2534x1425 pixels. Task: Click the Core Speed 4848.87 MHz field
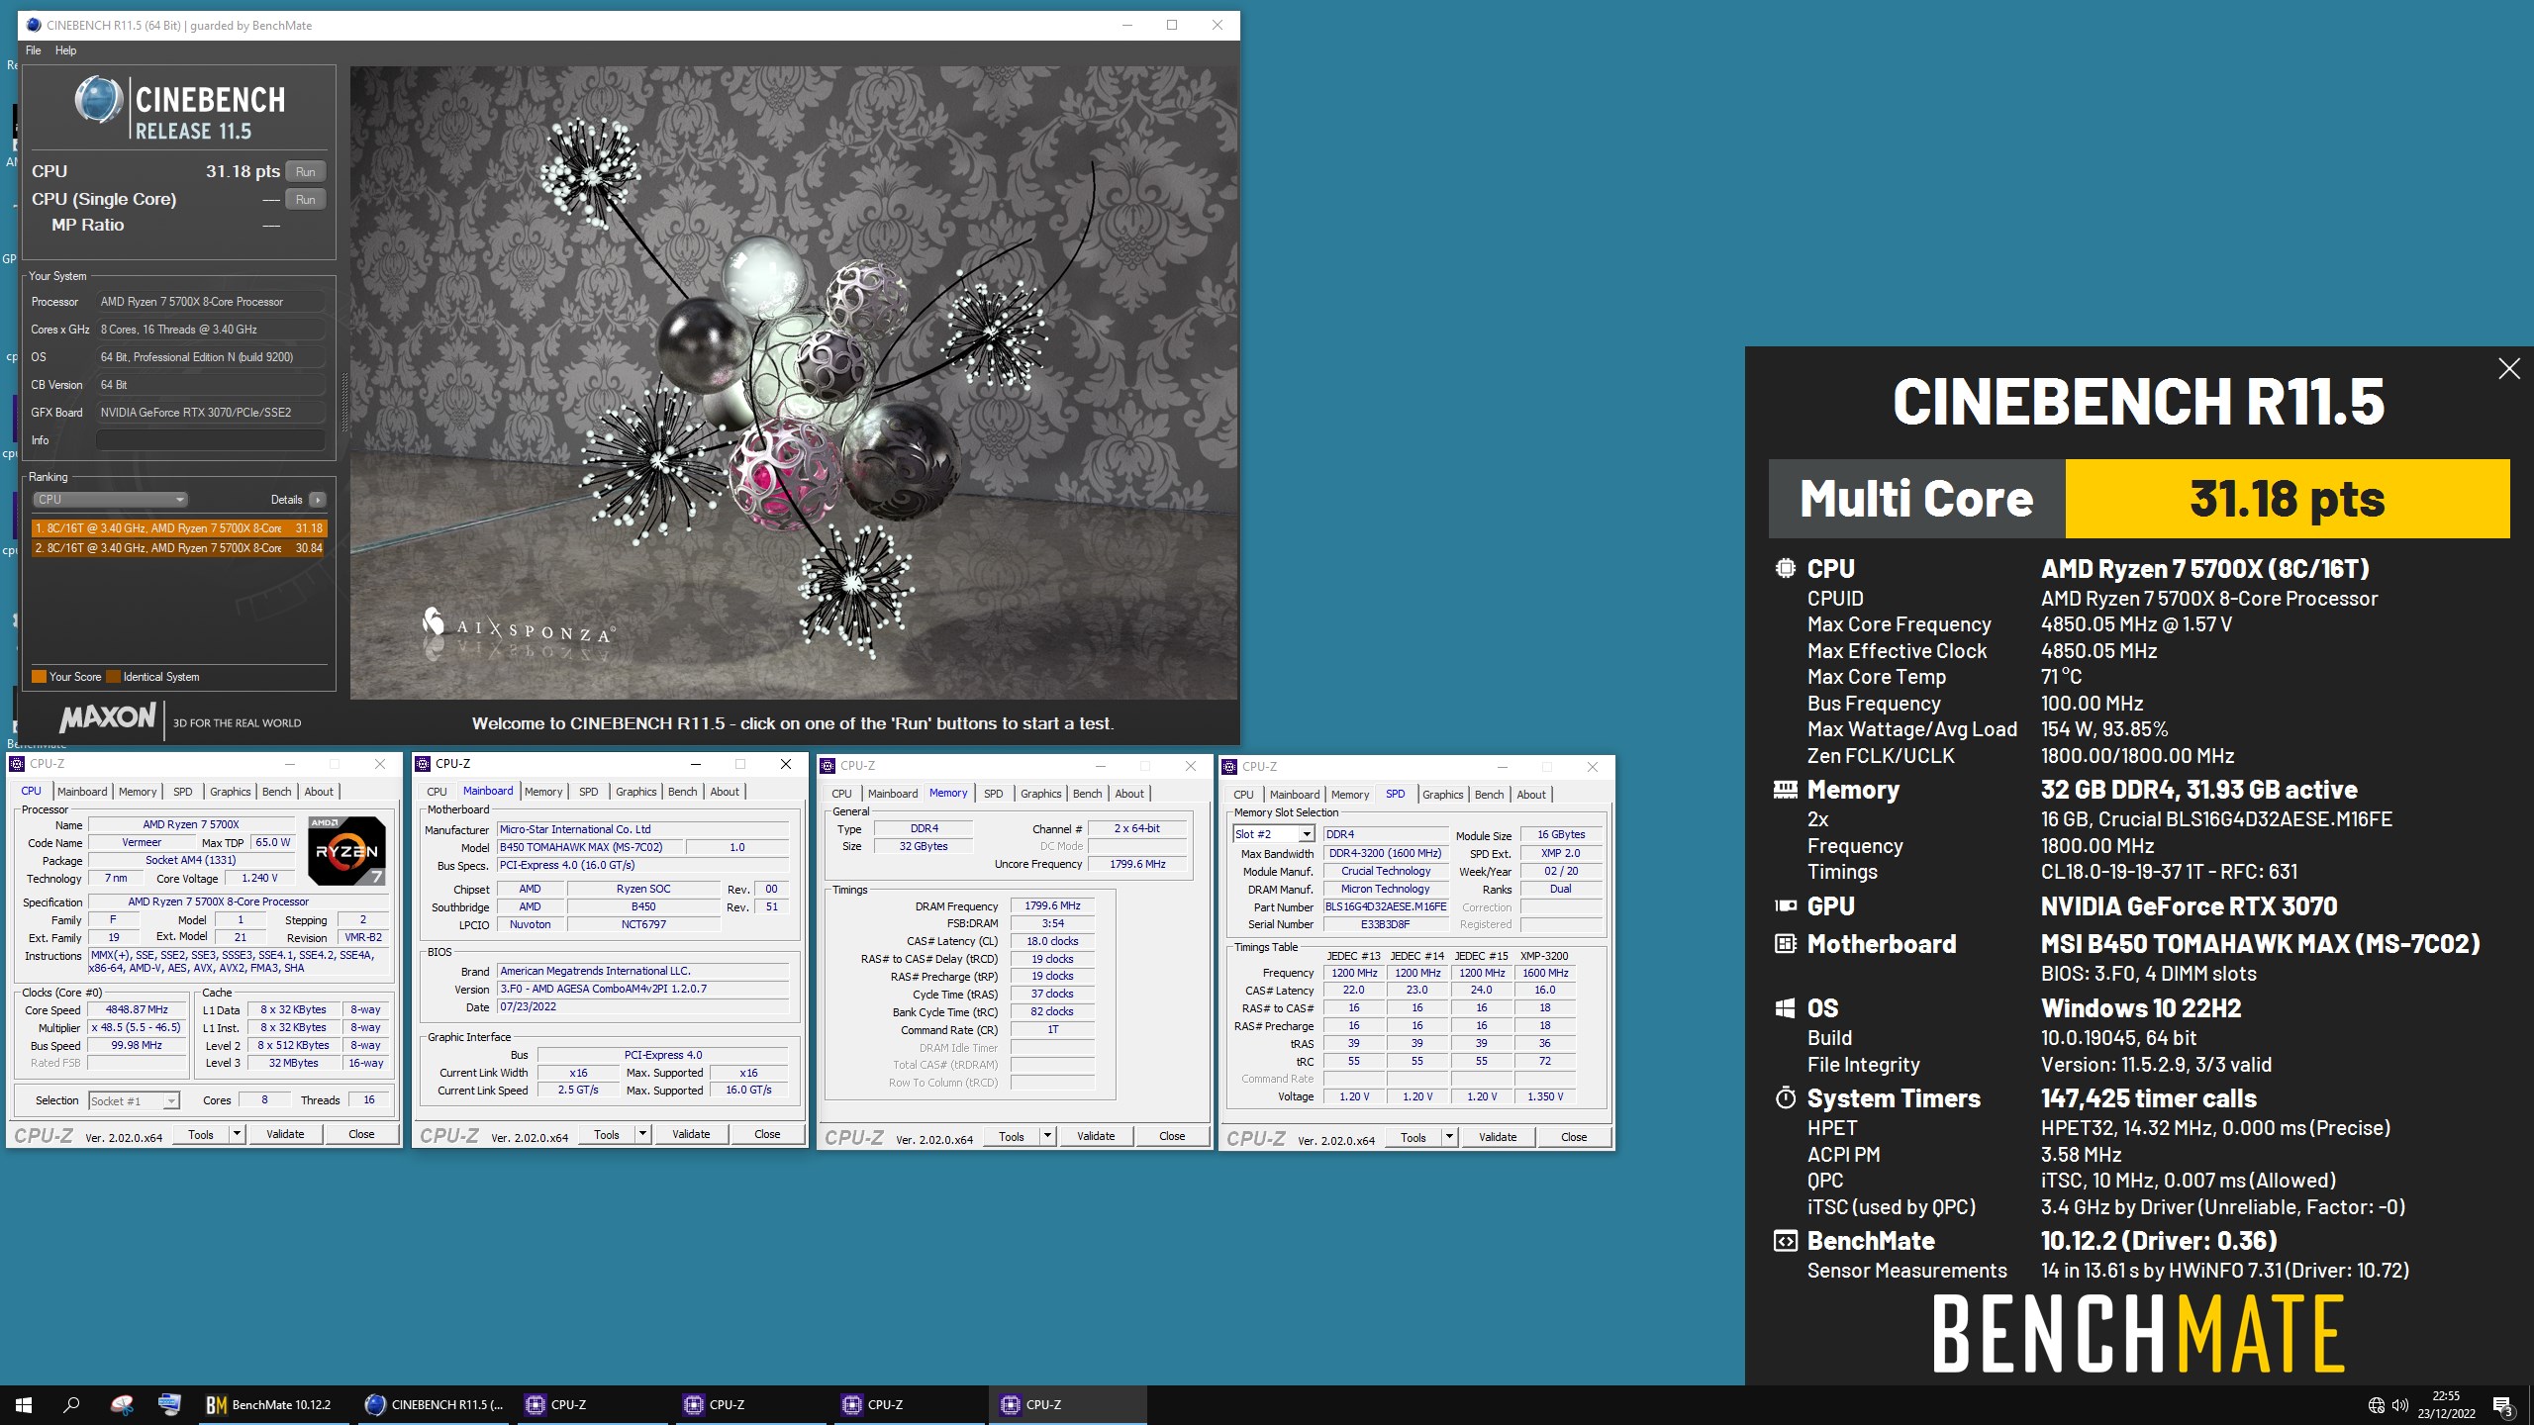coord(137,1010)
